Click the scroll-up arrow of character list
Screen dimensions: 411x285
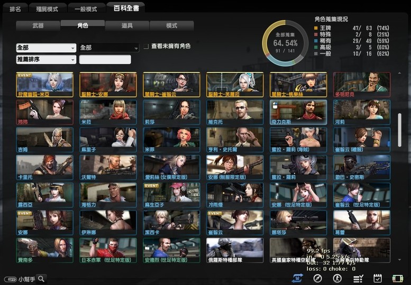click(399, 73)
